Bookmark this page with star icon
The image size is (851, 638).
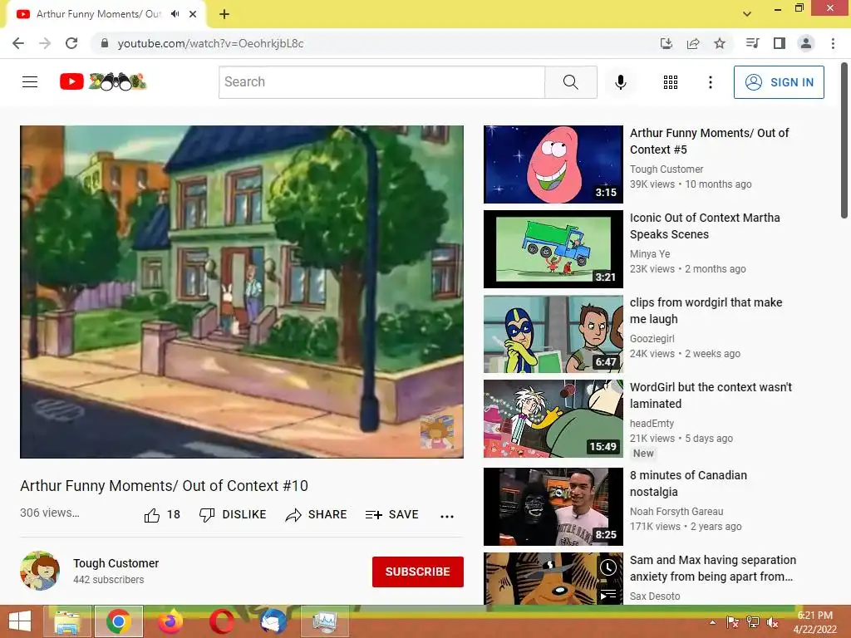(x=720, y=43)
